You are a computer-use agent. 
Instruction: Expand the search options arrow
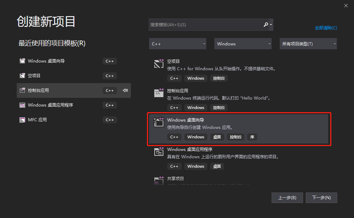271,24
